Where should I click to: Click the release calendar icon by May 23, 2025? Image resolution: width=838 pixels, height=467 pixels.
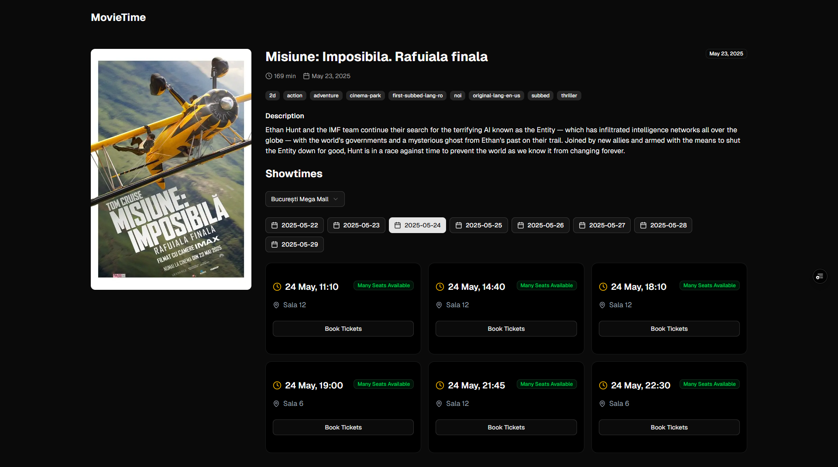(x=306, y=76)
